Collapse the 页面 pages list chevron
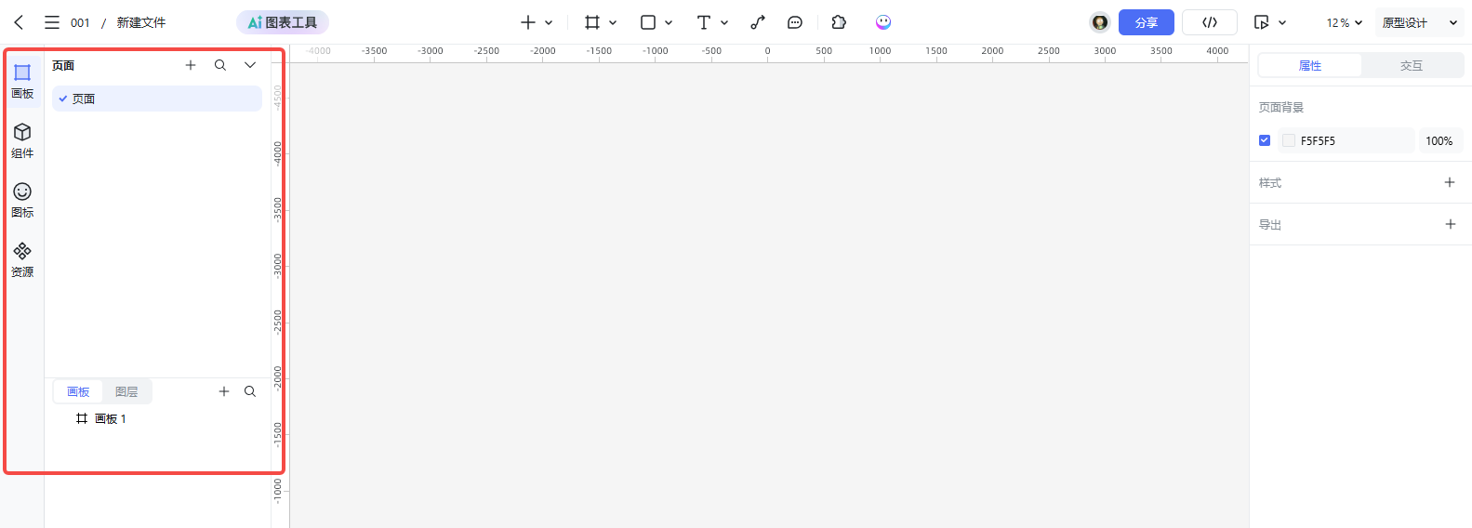This screenshot has height=528, width=1472. [250, 65]
